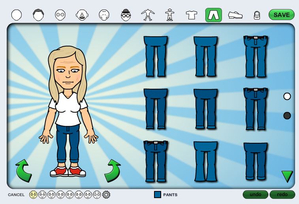Select the sixth expression face
The image size is (299, 204).
pos(79,195)
